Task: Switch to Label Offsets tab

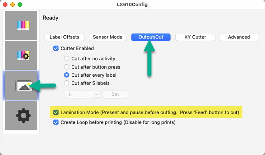Action: 65,37
